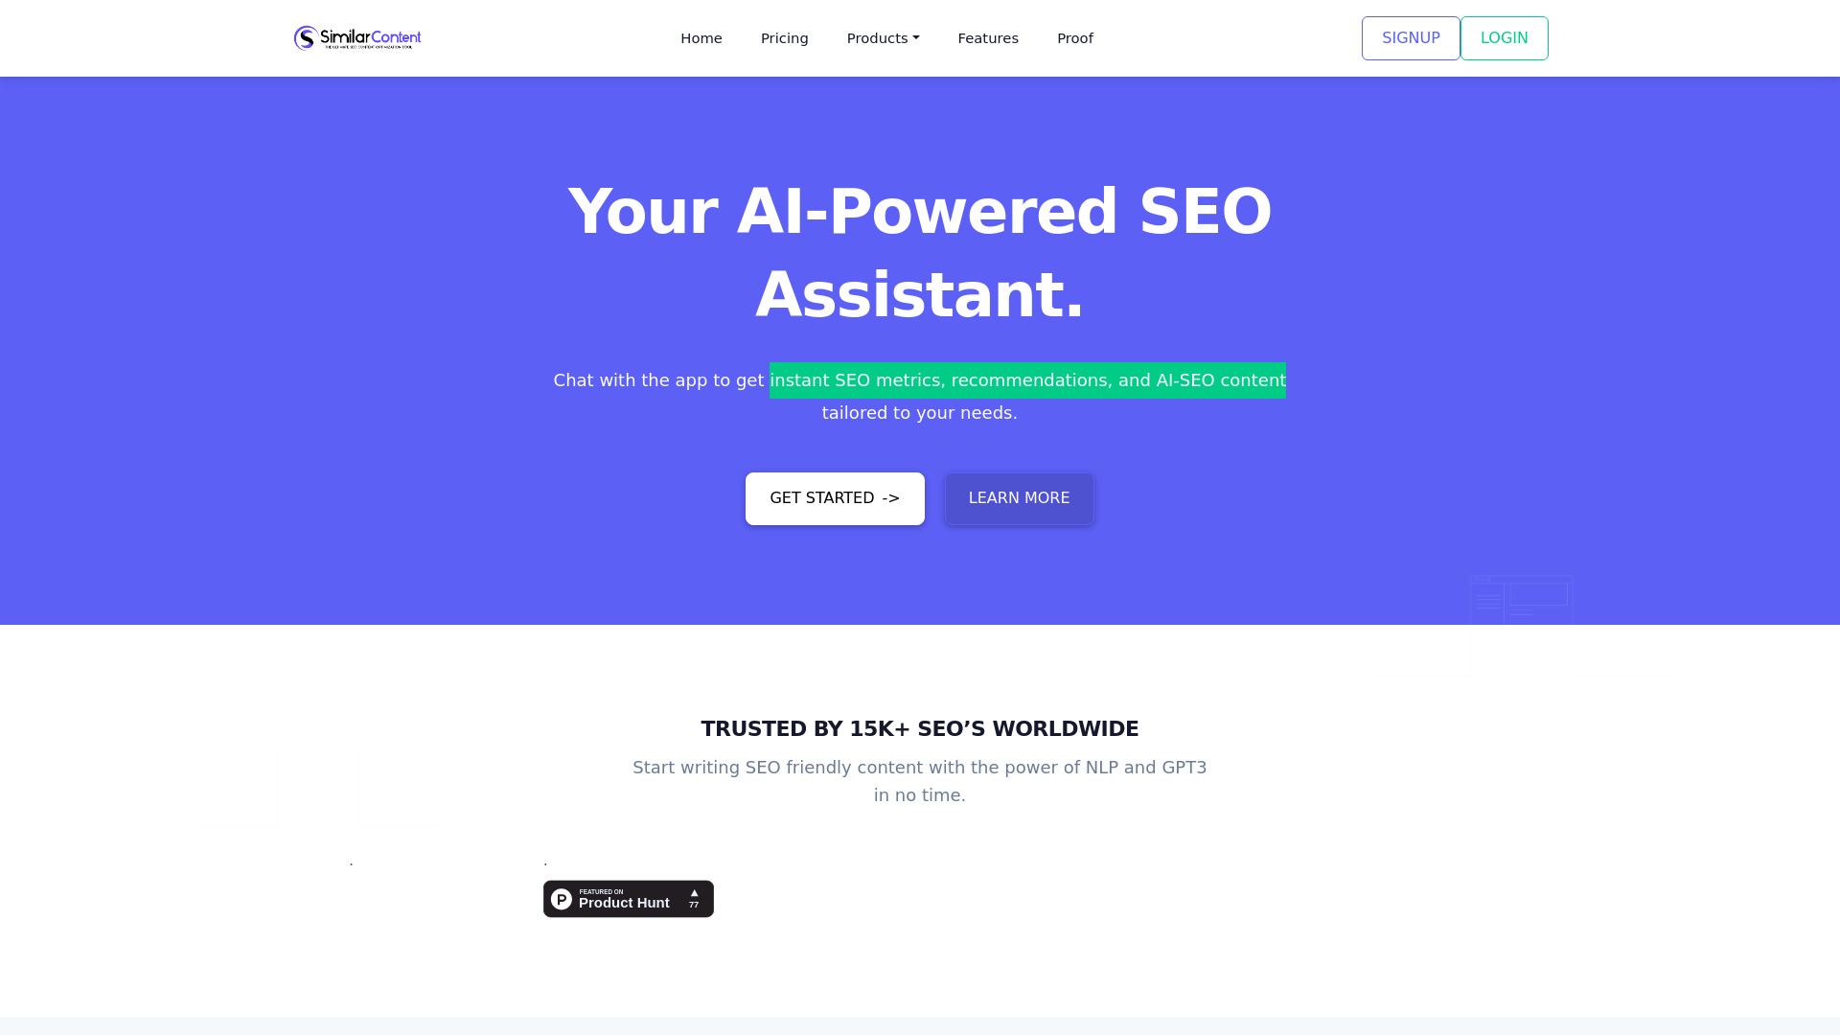
Task: Click the Proof menu item
Action: pyautogui.click(x=1075, y=36)
